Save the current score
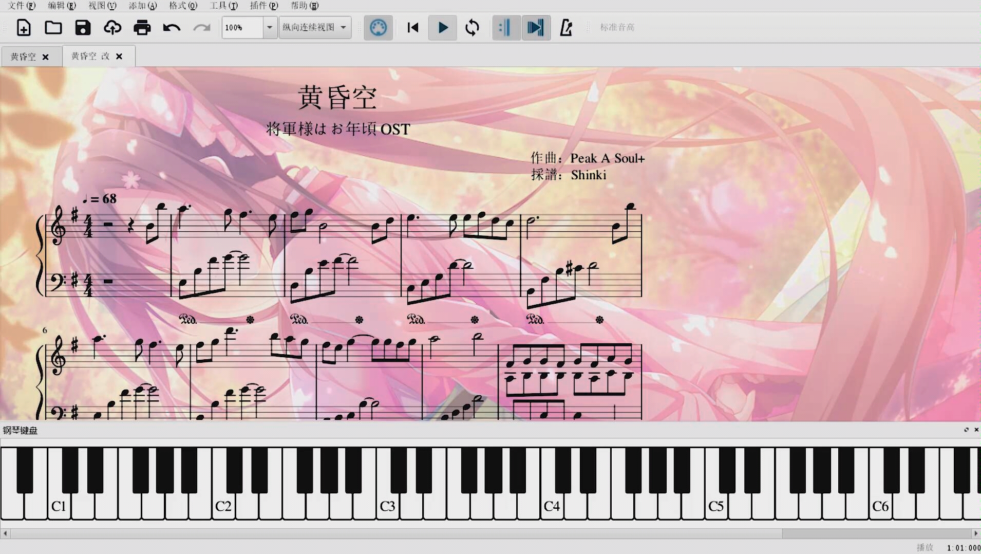Screen dimensions: 981x554 pyautogui.click(x=83, y=27)
